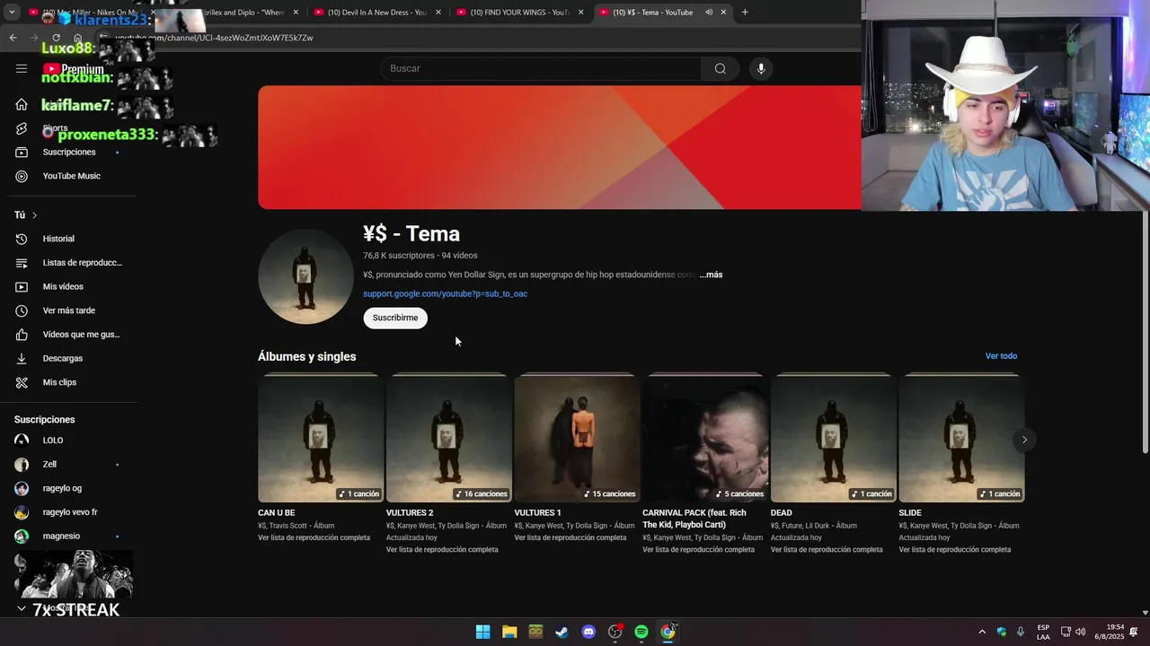The height and width of the screenshot is (646, 1150).
Task: Expand more subscriptions chevron at sidebar bottom
Action: [22, 608]
